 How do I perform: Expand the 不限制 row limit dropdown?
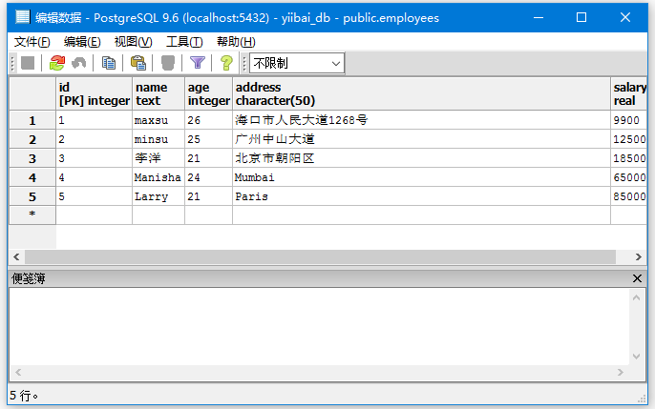[x=335, y=63]
